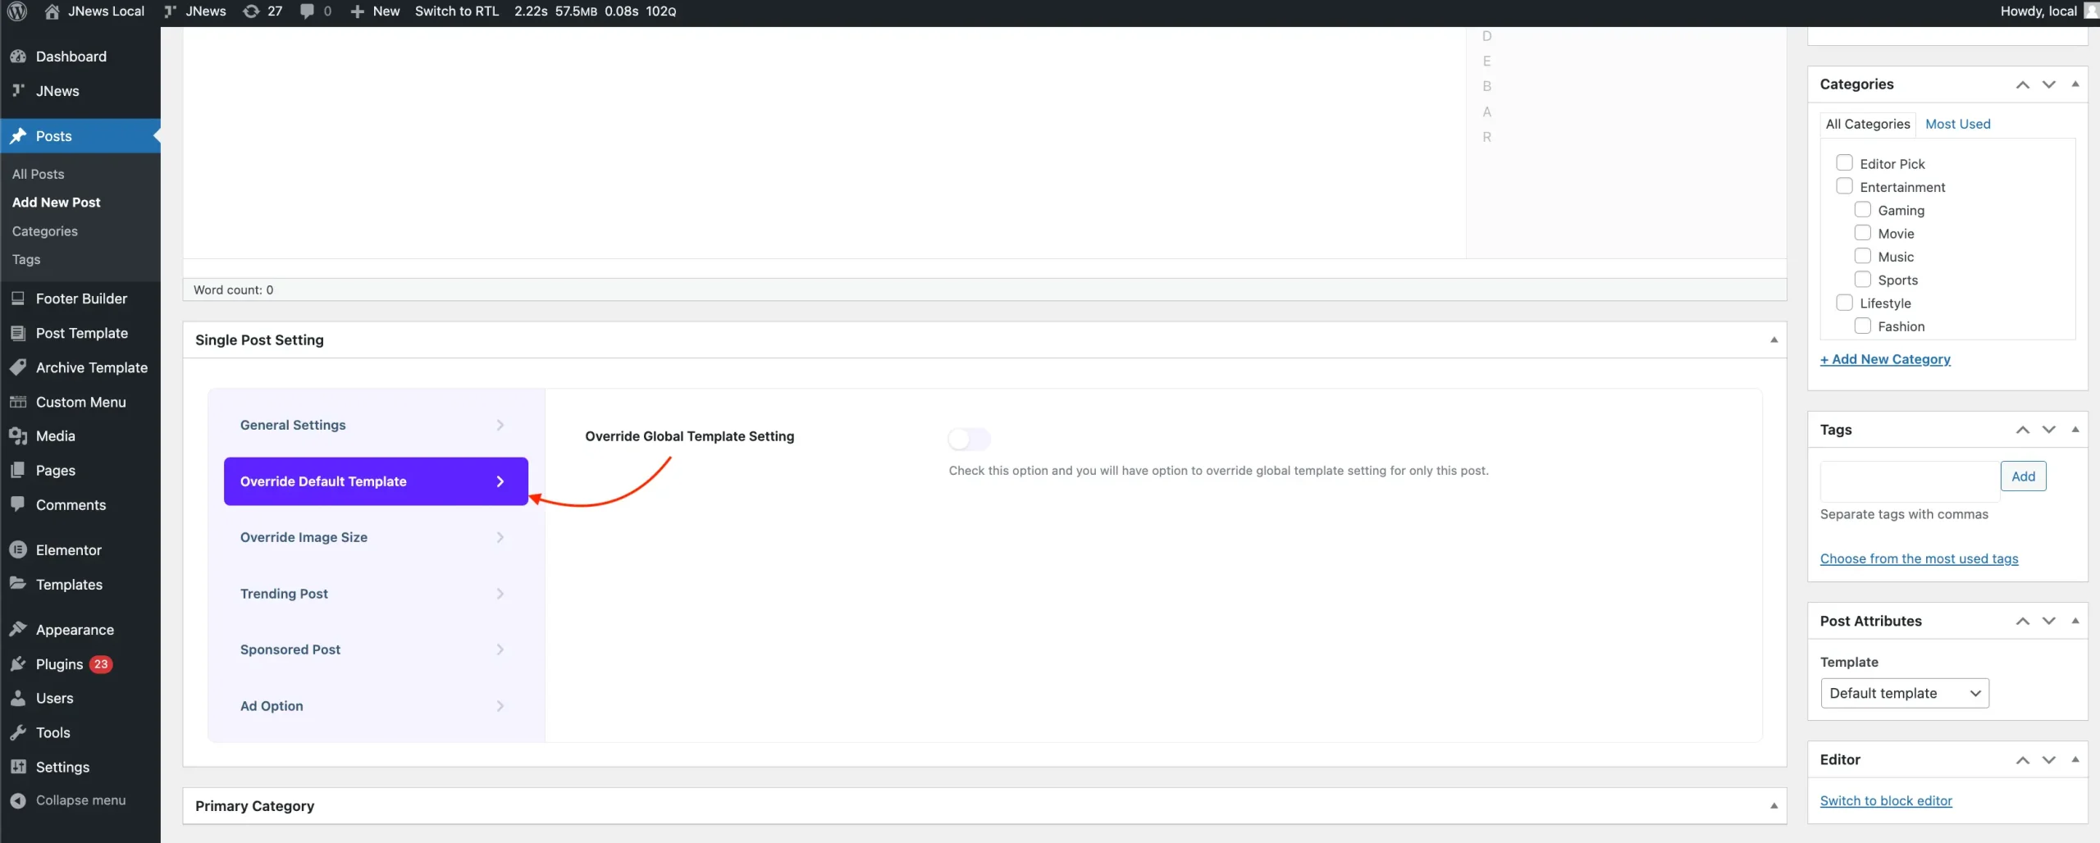Expand the Primary Category panel
Viewport: 2100px width, 843px height.
click(1774, 806)
